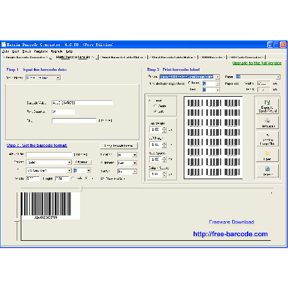Screen dimensions: 288x288
Task: Click the Print to Image File button
Action: point(267,139)
